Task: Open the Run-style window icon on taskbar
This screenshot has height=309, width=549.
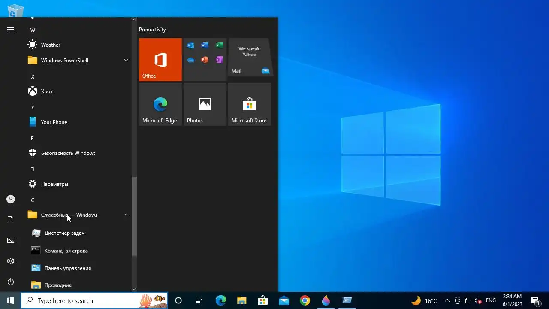Action: (347, 300)
